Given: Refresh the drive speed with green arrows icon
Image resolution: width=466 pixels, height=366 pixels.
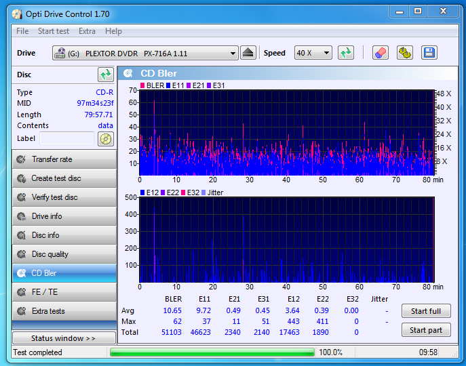Looking at the screenshot, I should click(x=346, y=53).
